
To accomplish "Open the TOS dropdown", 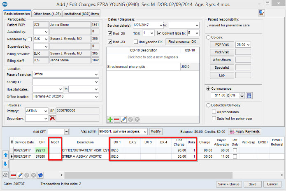I will click(152, 33).
